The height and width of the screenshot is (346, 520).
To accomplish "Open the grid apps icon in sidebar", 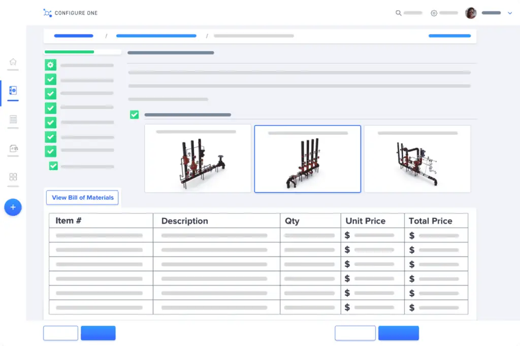I will pos(13,177).
